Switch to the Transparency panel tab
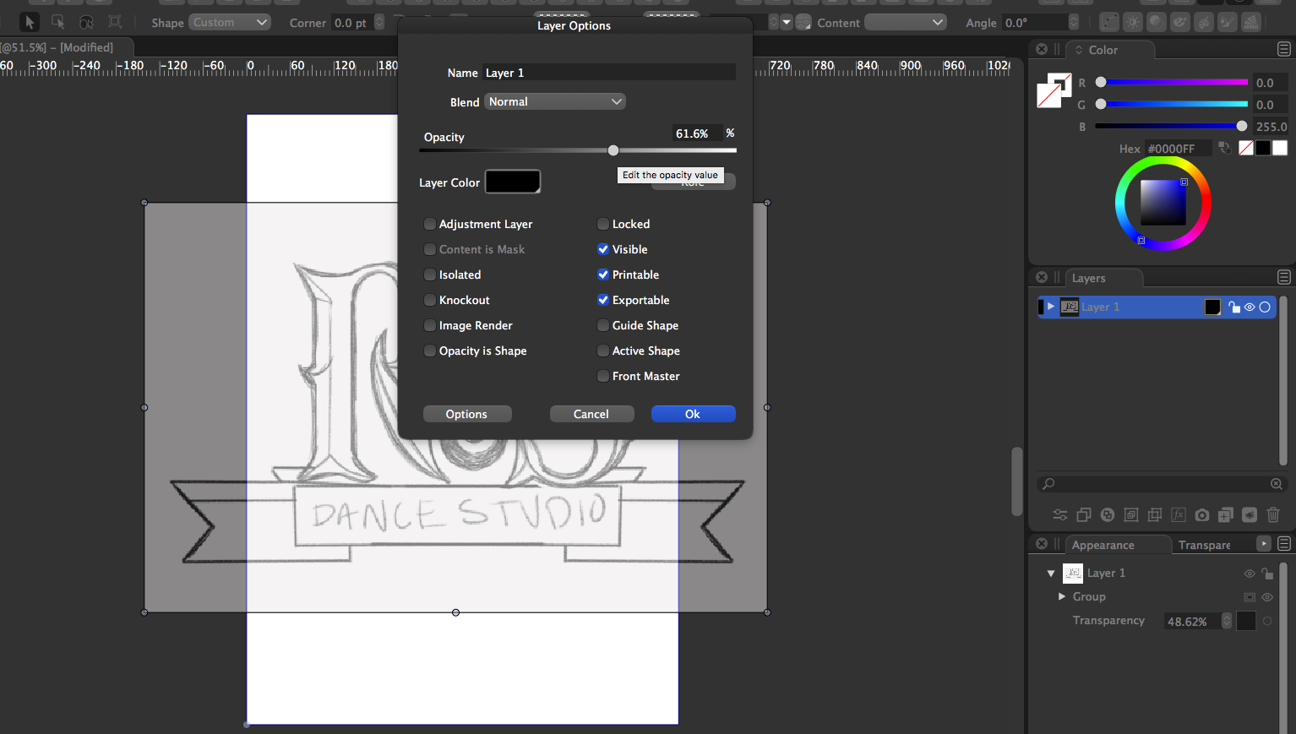 (x=1204, y=545)
